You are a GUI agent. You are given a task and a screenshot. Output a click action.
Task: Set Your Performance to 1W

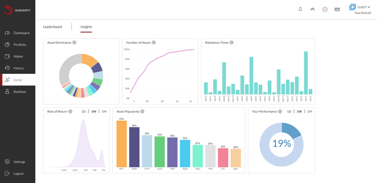pos(299,112)
